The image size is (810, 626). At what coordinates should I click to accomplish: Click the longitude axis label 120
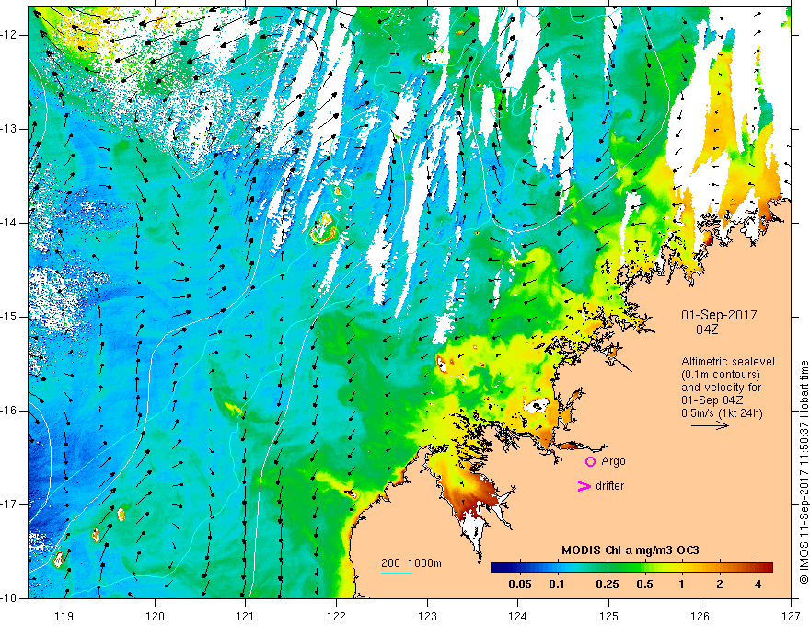(155, 616)
